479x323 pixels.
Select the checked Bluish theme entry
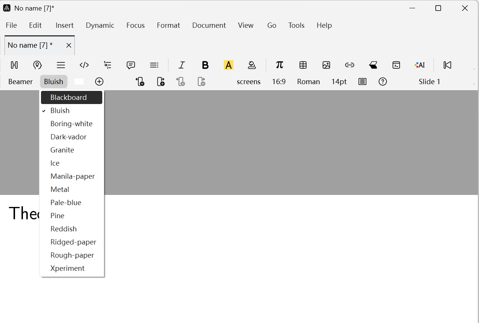(x=60, y=110)
